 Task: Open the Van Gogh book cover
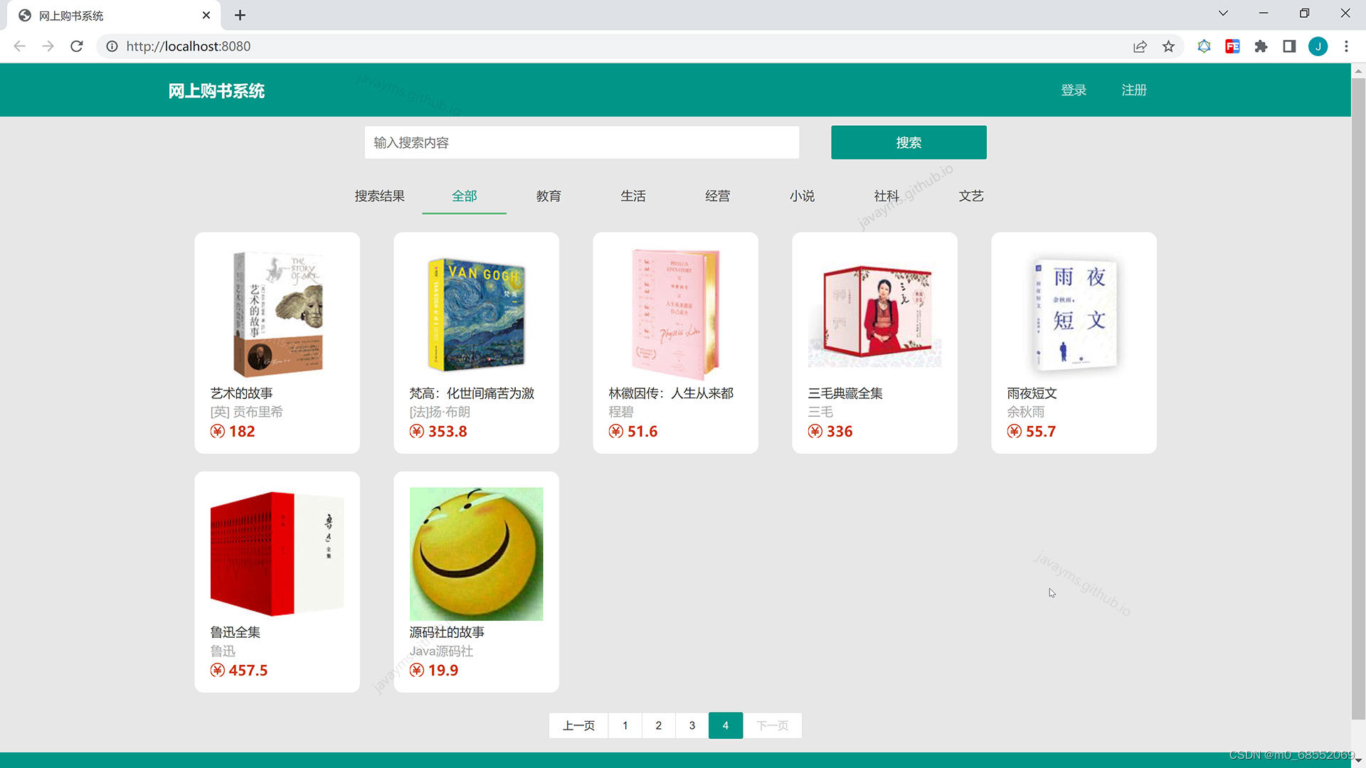pos(477,314)
